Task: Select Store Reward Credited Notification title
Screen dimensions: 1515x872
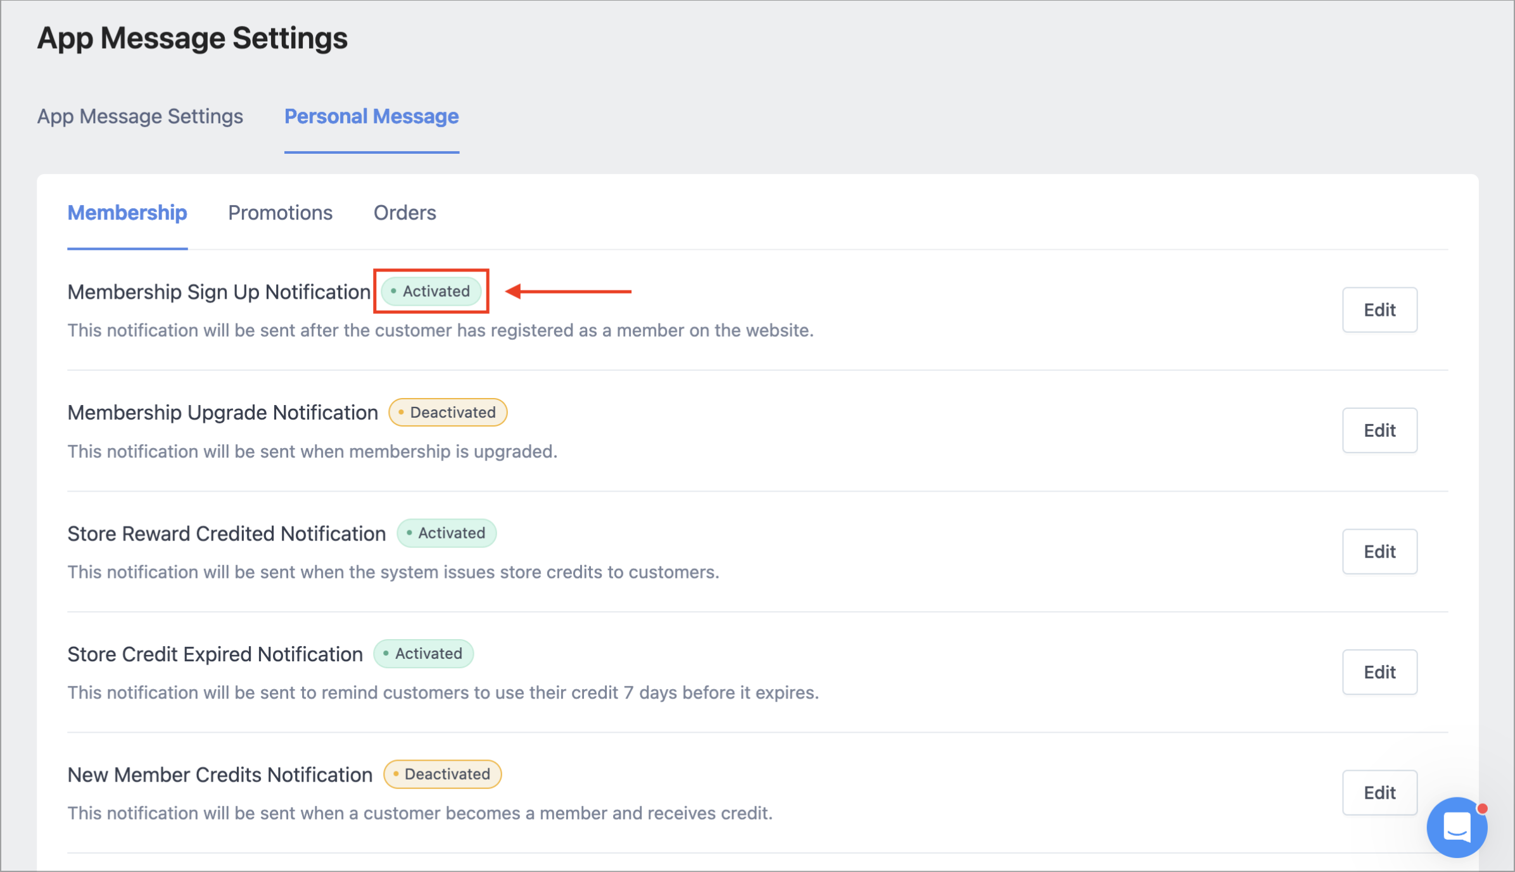Action: click(x=227, y=533)
